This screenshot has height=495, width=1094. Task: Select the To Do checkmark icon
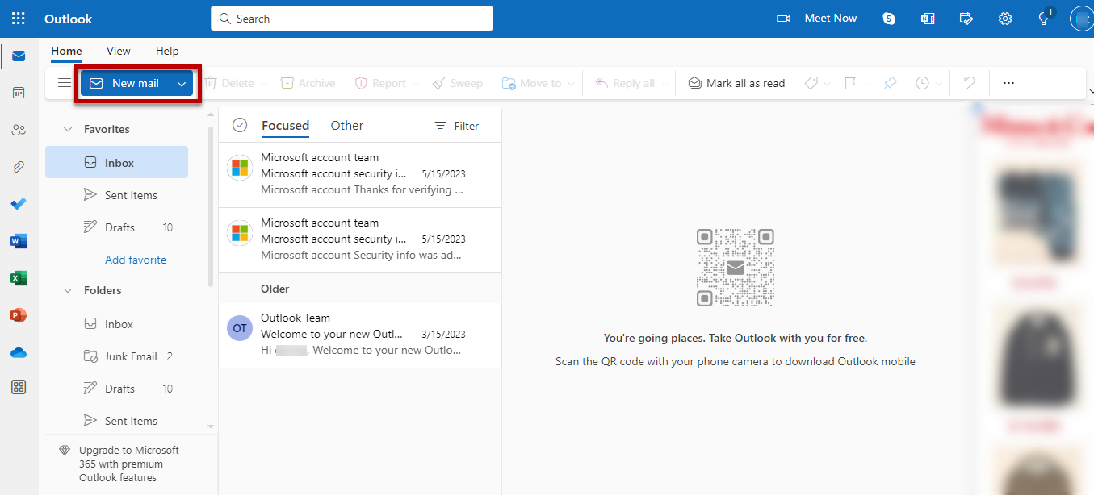18,203
